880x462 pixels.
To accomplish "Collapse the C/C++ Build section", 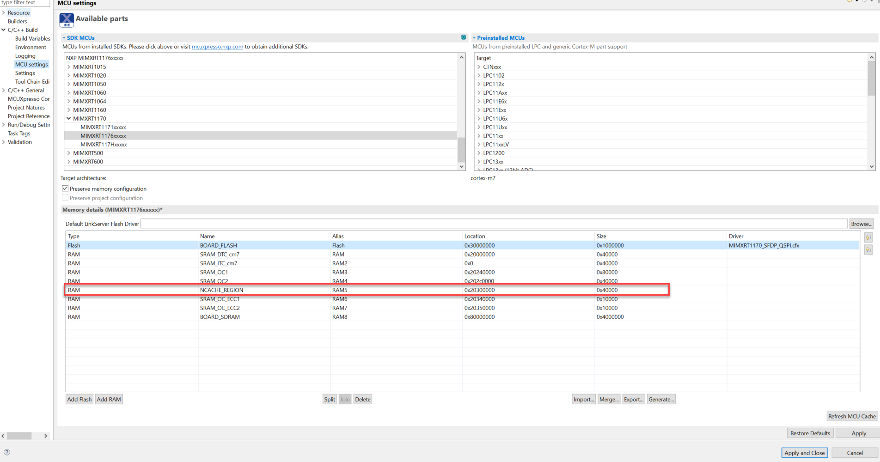I will tap(4, 30).
